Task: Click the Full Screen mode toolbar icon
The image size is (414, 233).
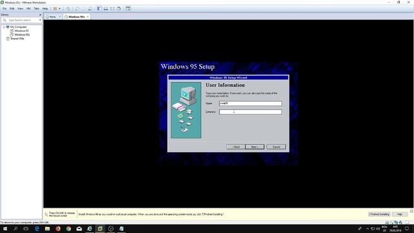Action: pos(112,8)
